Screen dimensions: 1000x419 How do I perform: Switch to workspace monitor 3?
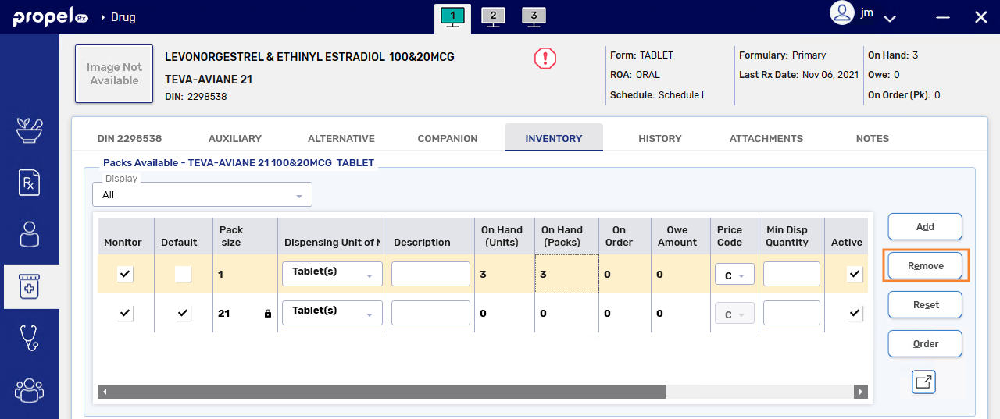[x=534, y=16]
